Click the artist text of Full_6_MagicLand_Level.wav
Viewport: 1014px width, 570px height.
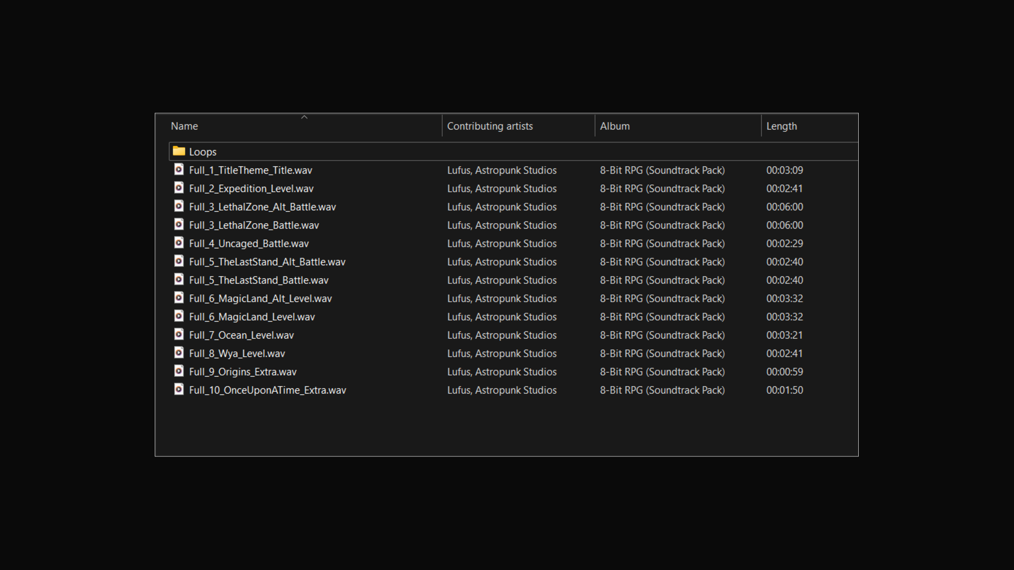(501, 317)
